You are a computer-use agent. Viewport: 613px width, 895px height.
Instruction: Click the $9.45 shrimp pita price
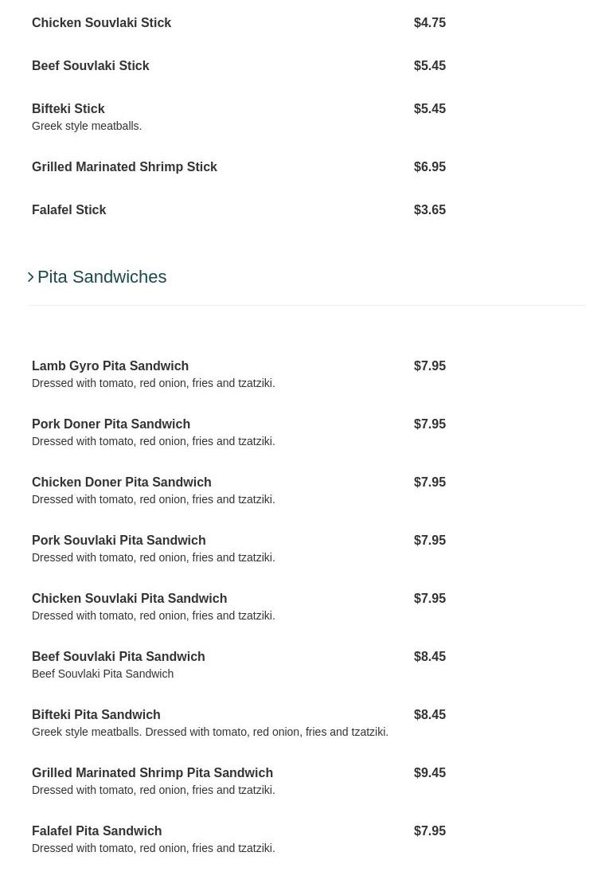[x=430, y=773]
